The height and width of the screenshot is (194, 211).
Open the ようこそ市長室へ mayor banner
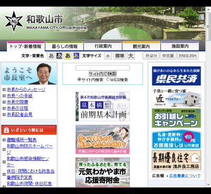[x=29, y=74]
